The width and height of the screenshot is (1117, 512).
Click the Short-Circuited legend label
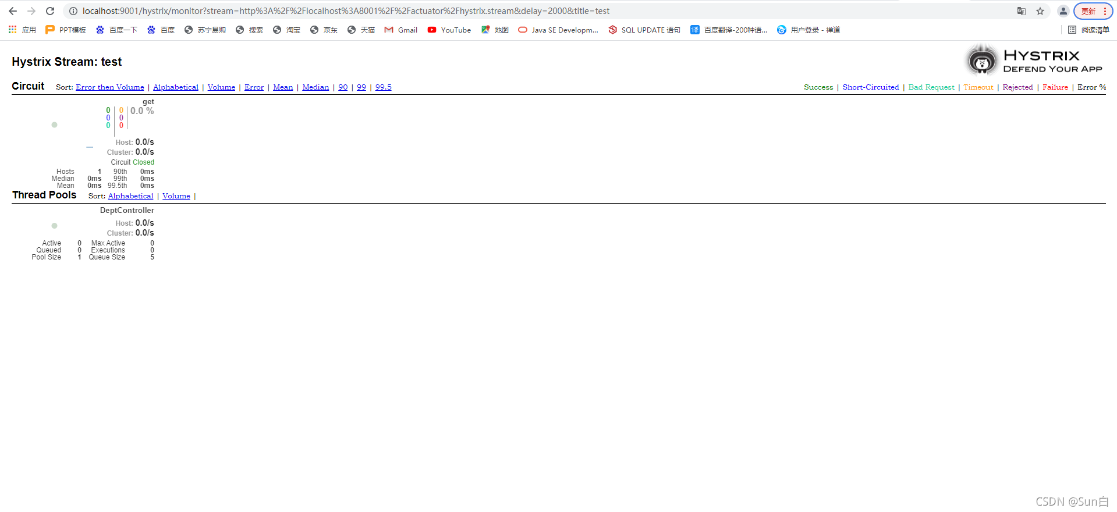[x=871, y=87]
